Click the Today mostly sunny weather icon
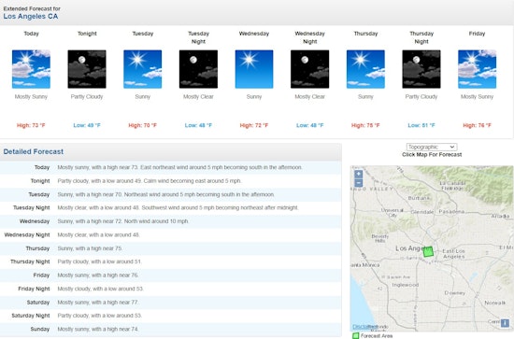 click(31, 69)
